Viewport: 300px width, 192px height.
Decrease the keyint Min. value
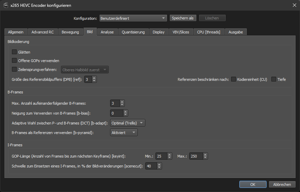[x=169, y=158]
